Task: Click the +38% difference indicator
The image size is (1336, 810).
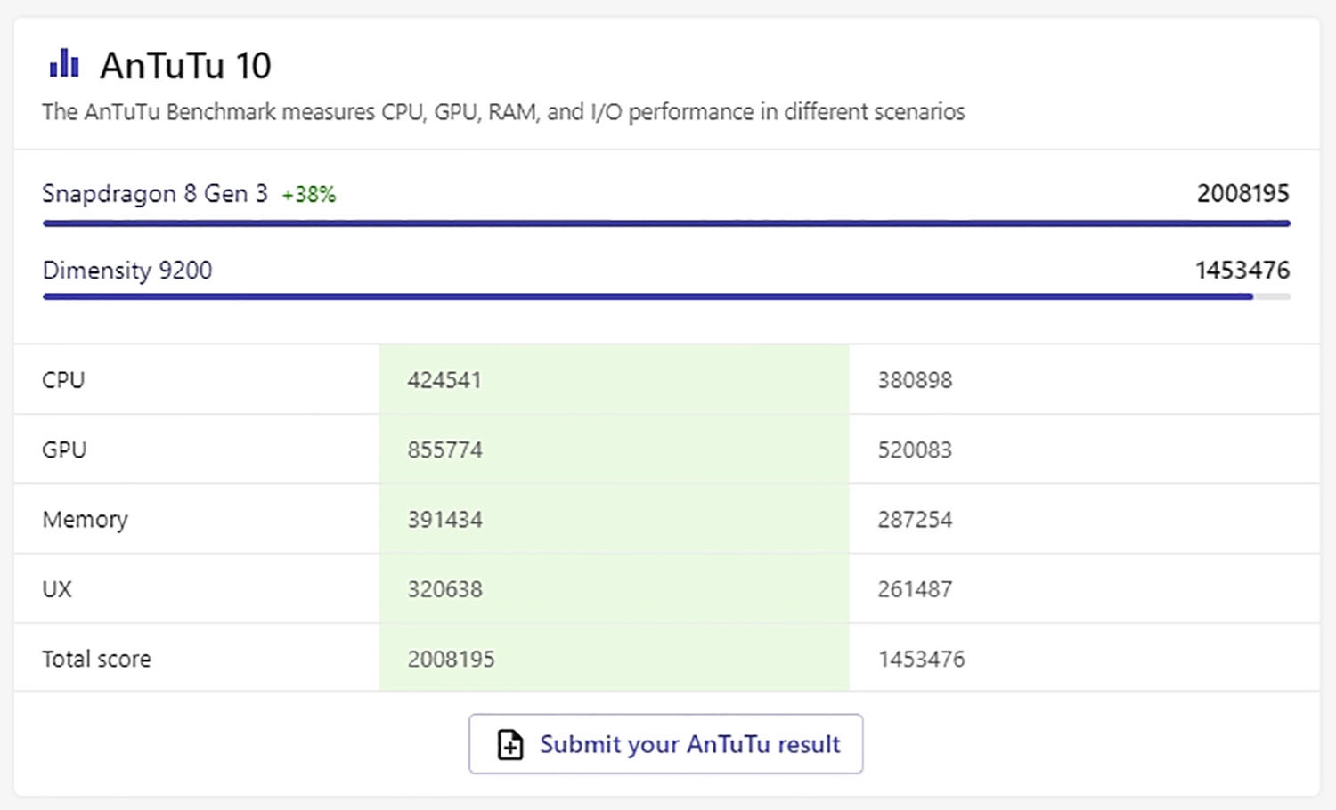Action: tap(309, 195)
